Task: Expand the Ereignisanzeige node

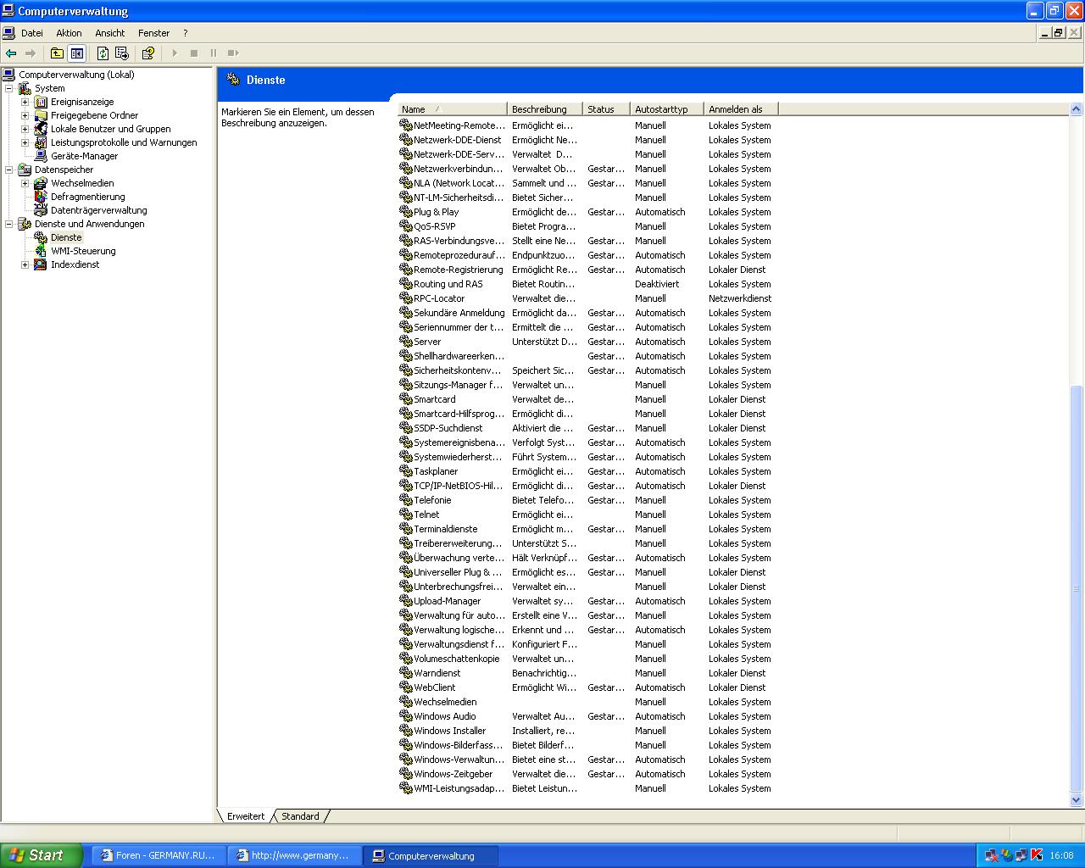Action: (25, 102)
